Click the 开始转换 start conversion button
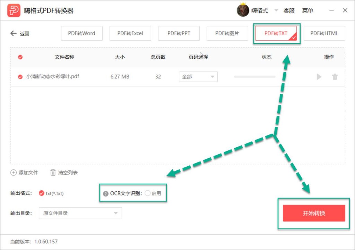355x250 pixels. point(314,213)
